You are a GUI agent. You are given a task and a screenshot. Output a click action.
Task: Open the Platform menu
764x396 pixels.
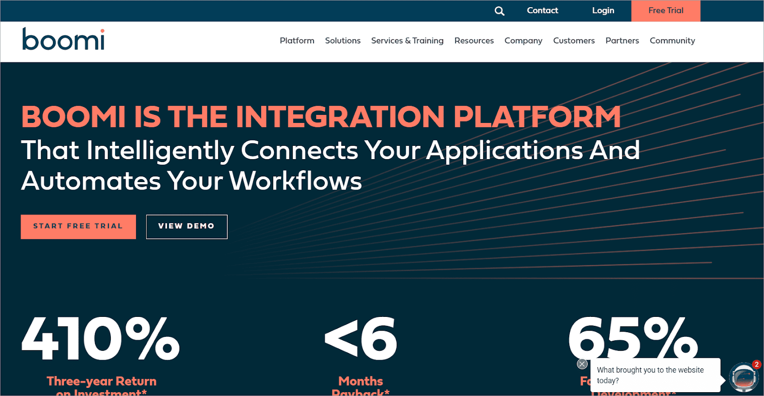point(297,41)
